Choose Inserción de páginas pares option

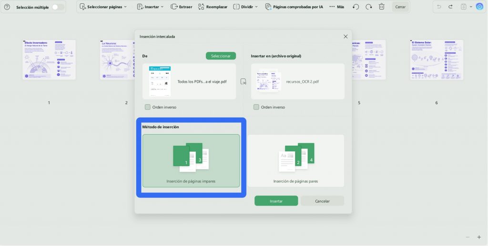[295, 160]
